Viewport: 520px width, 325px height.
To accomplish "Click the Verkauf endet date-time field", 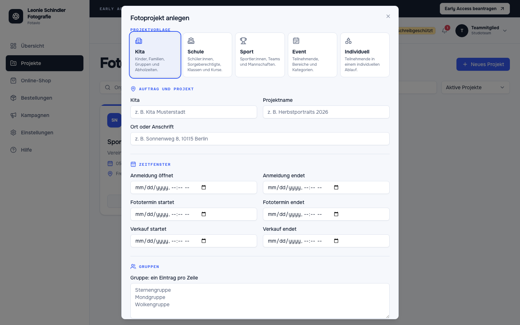I will tap(326, 241).
